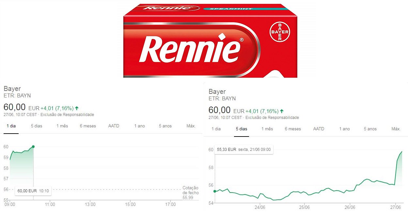Viewport: 408px width, 217px height.
Task: Switch the right chart to '1 mês'
Action: 267,129
